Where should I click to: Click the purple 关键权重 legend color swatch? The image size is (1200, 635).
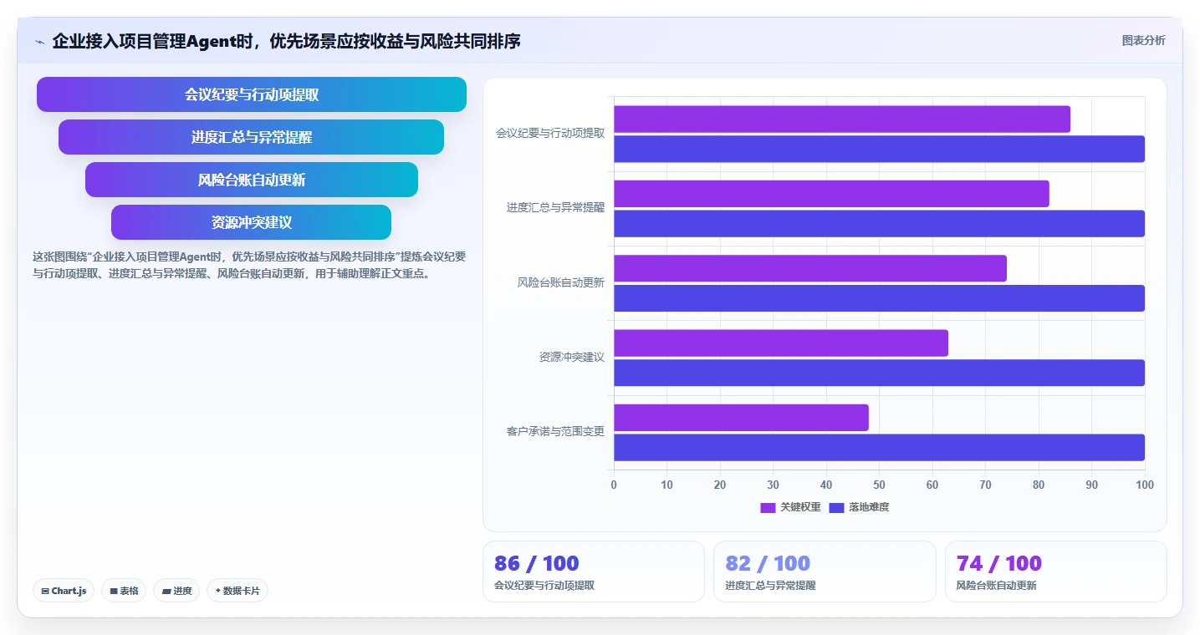point(768,507)
